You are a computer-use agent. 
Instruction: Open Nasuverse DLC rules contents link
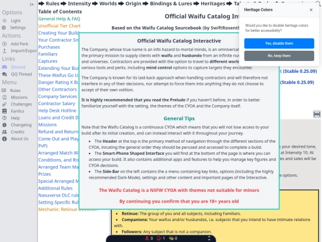pos(58,195)
